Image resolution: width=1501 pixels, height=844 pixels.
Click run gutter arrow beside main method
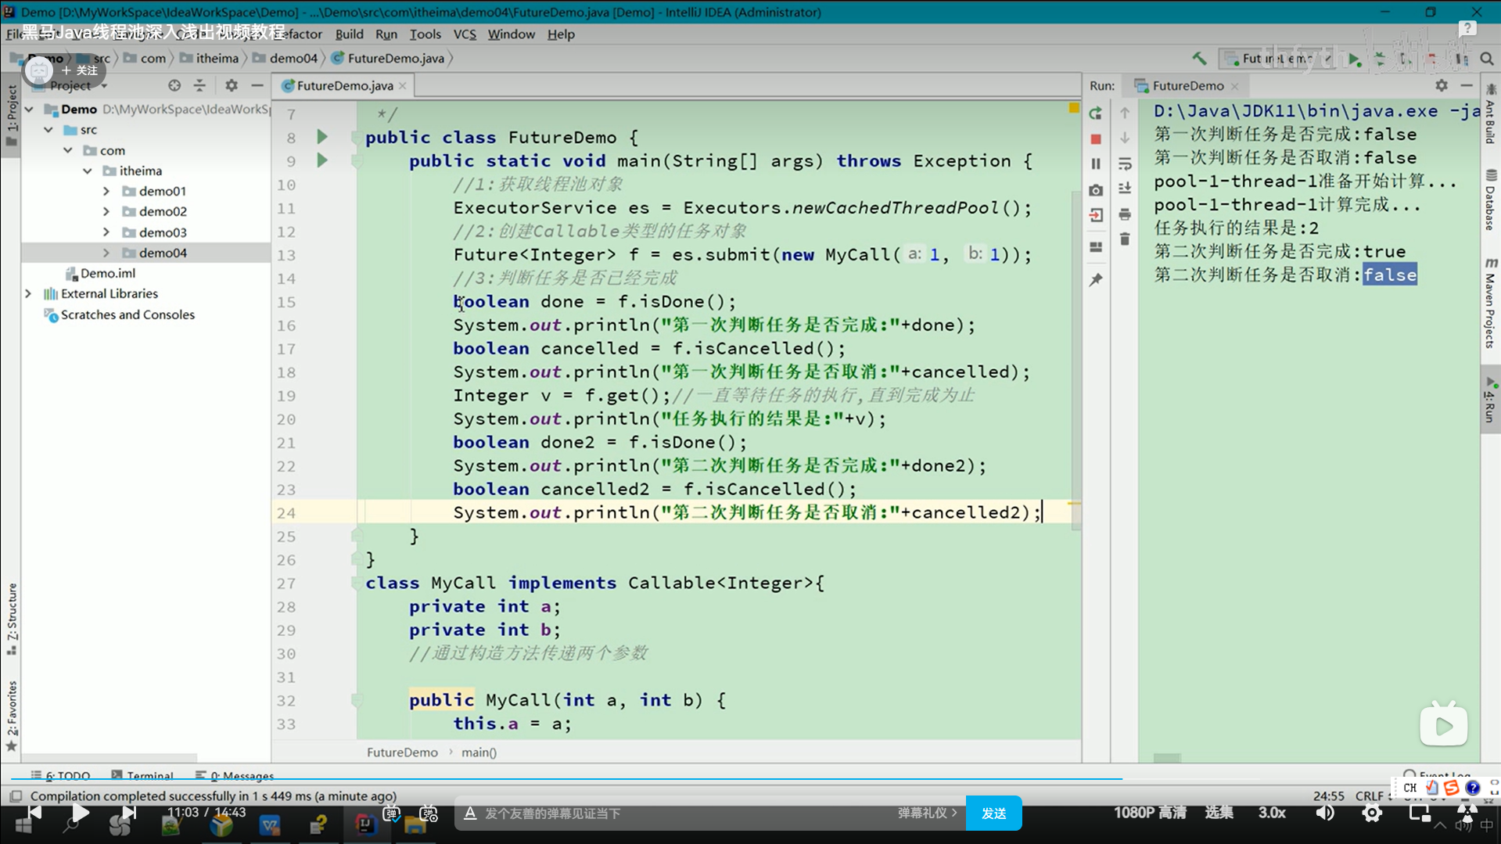tap(321, 161)
